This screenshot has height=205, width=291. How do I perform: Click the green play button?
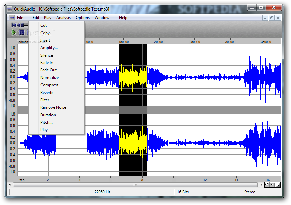tap(14, 33)
